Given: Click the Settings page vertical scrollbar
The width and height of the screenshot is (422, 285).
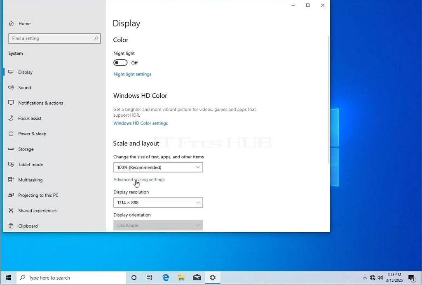Looking at the screenshot, I should click(x=328, y=99).
